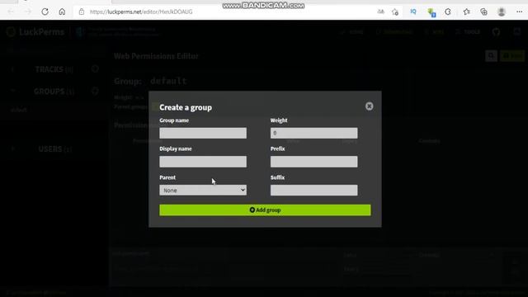Open browser collections

click(x=484, y=12)
